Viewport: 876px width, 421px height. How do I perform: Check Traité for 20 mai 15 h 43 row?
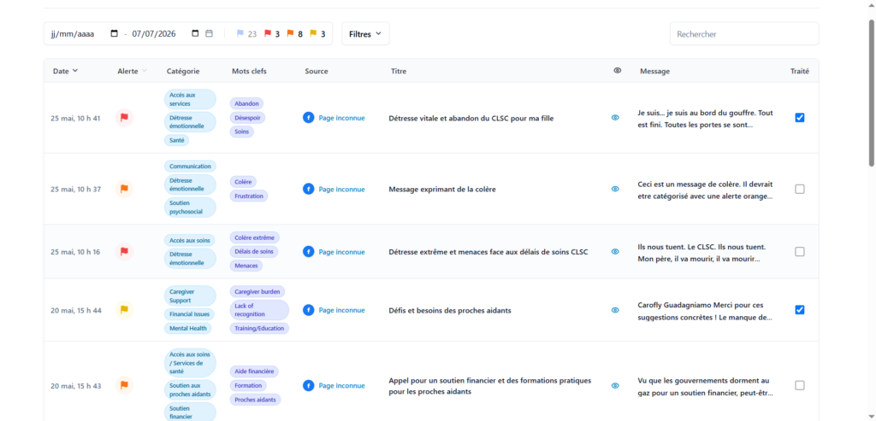800,385
